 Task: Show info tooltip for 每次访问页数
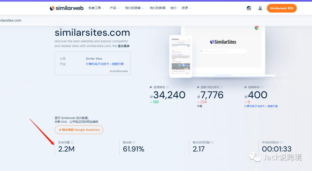(x=212, y=142)
